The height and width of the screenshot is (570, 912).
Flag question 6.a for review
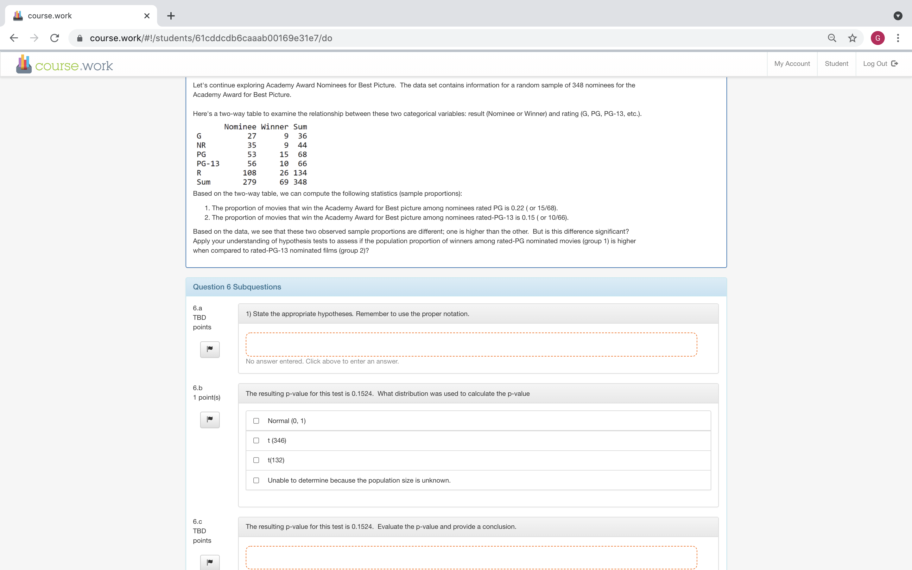click(210, 349)
